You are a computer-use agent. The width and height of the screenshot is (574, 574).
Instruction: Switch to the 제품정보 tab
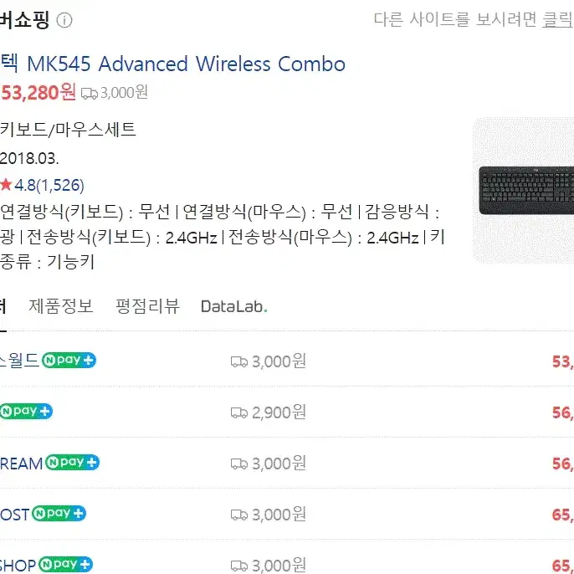(x=61, y=306)
